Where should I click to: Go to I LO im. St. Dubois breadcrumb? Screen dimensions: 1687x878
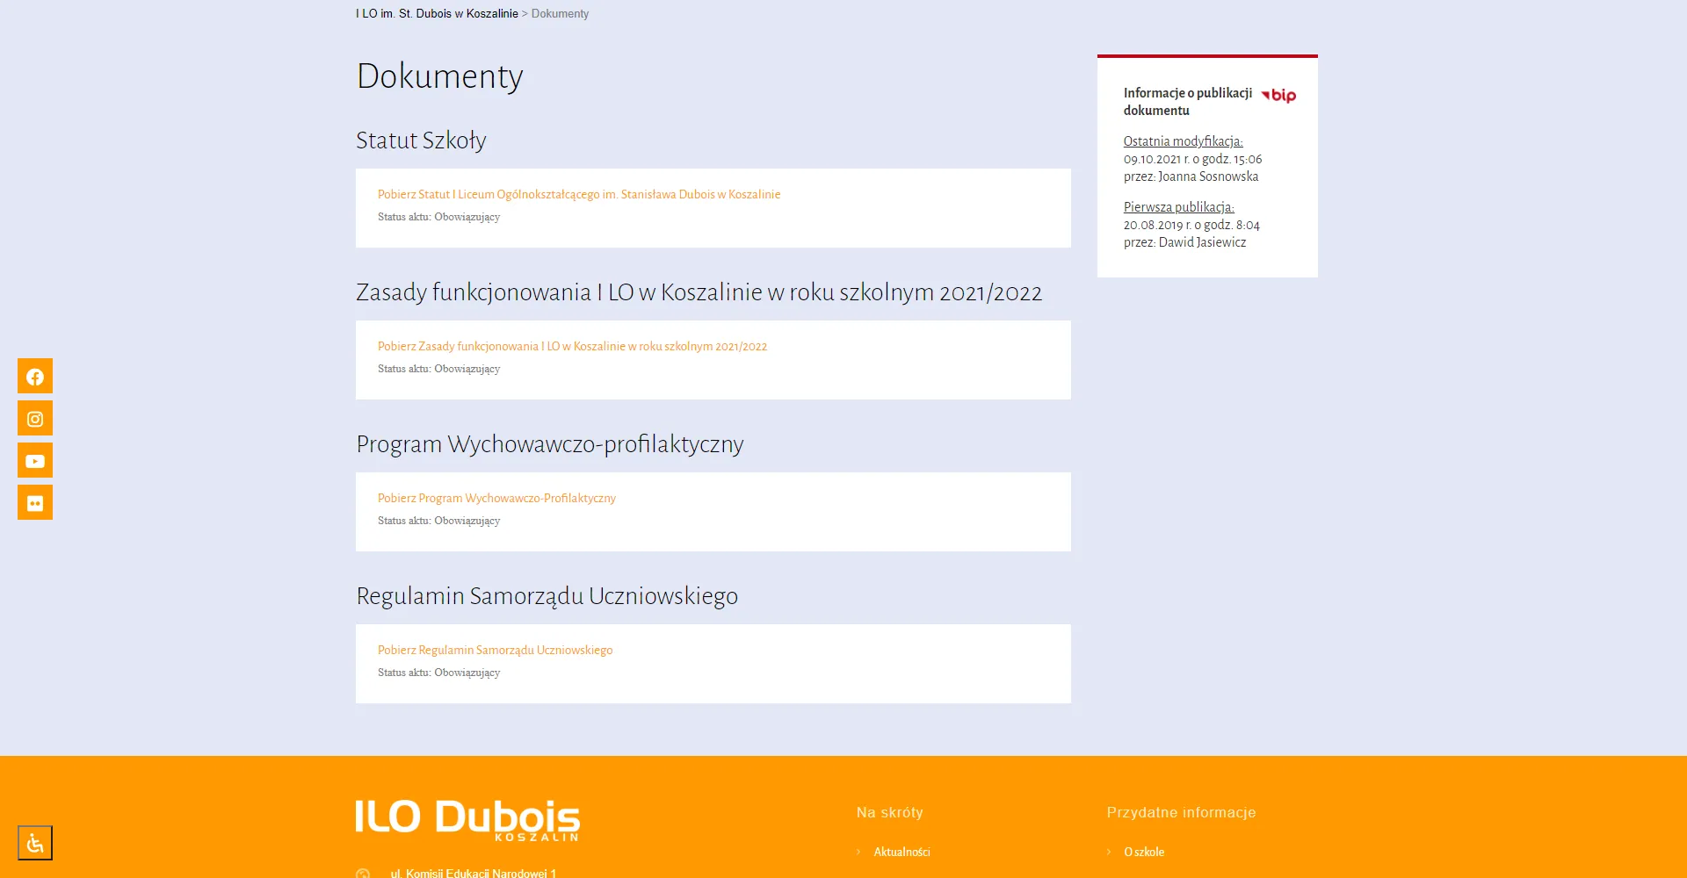(437, 14)
